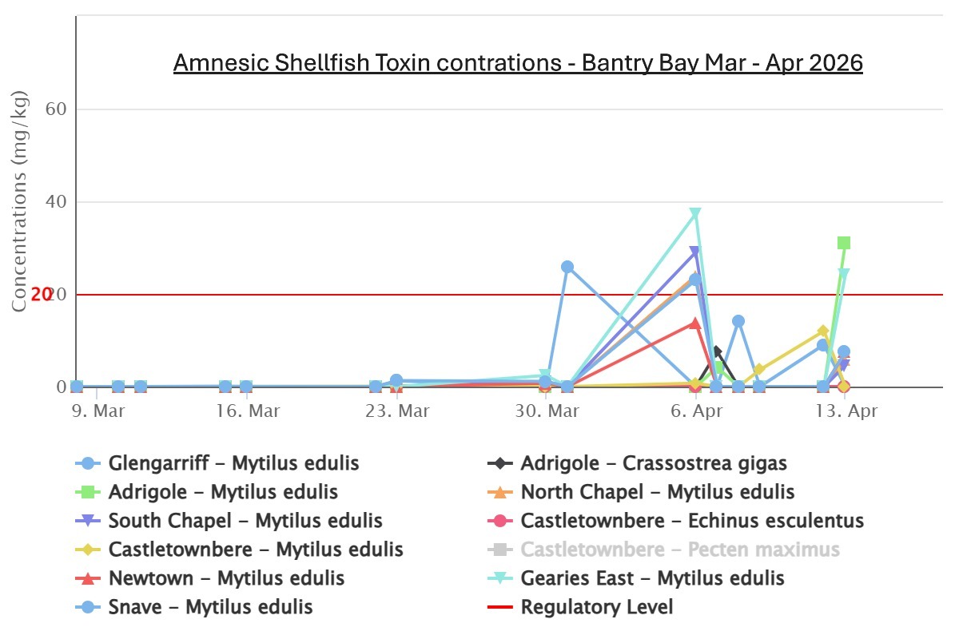
Task: Click the Concentrations (mg/kg) axis title
Action: coord(20,202)
